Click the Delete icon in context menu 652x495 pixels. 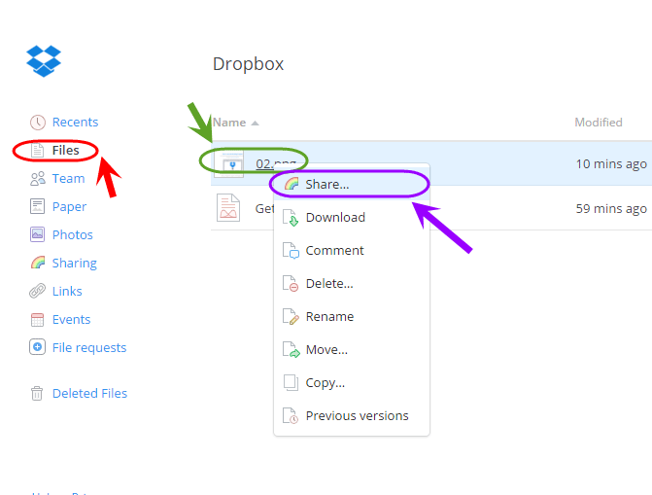tap(291, 284)
